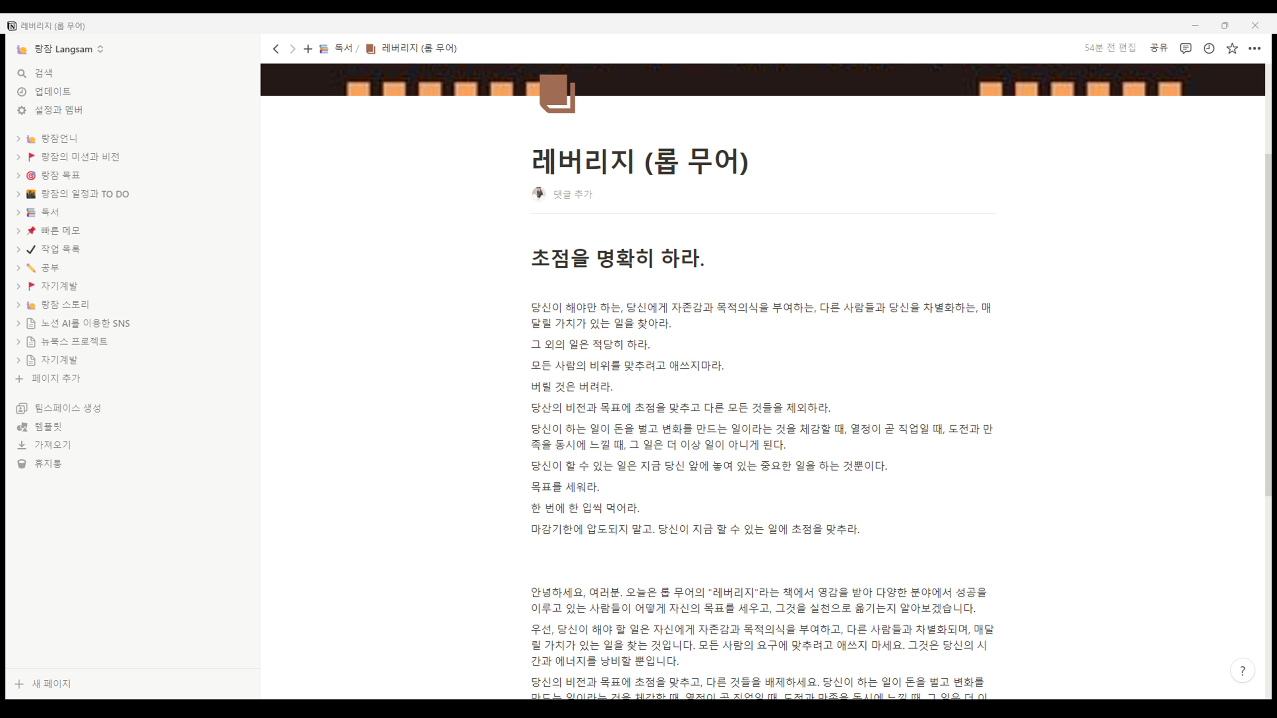Open 설정과 멤버 settings
The width and height of the screenshot is (1277, 718).
pos(58,110)
